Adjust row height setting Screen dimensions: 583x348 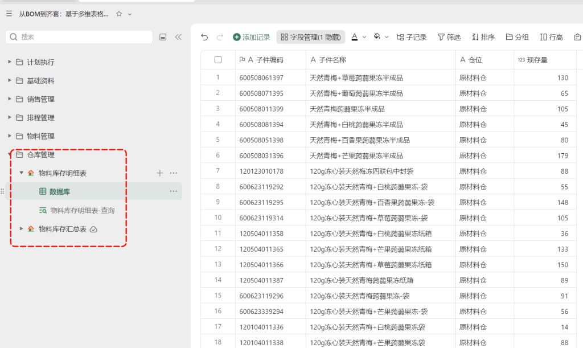551,37
